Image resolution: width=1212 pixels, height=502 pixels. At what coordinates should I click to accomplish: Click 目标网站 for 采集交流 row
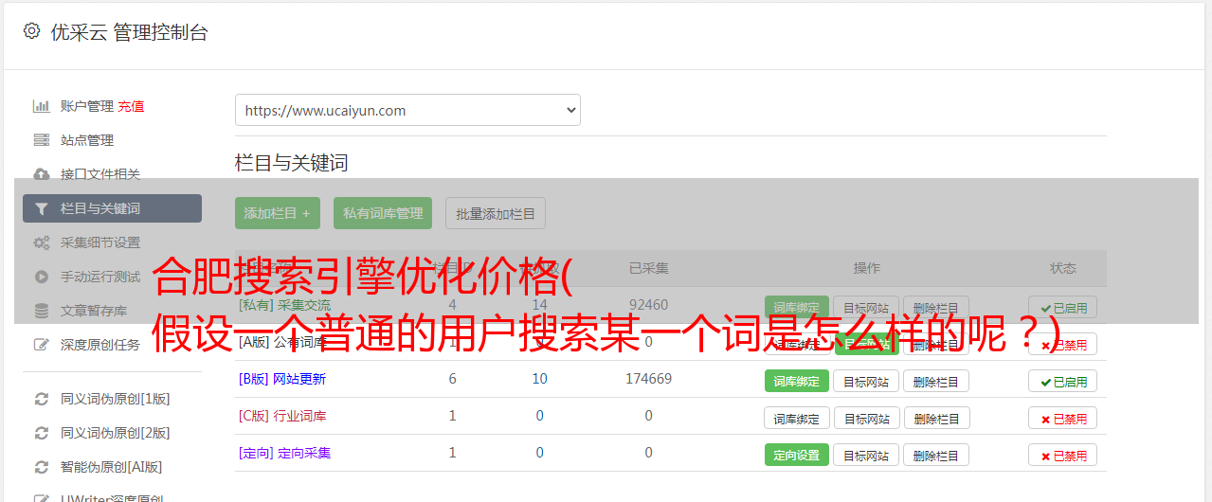[x=866, y=307]
